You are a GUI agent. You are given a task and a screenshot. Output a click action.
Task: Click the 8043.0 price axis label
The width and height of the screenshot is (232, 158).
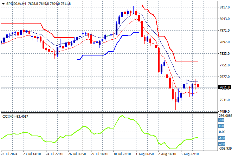(x=225, y=19)
